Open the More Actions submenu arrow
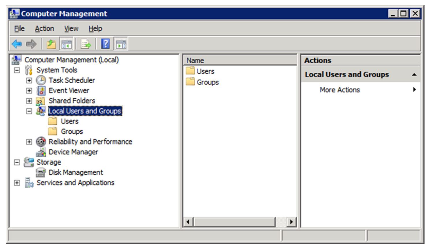 [x=414, y=89]
